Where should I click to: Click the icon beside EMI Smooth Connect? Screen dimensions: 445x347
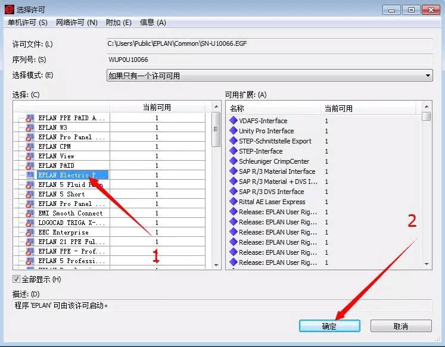[30, 213]
